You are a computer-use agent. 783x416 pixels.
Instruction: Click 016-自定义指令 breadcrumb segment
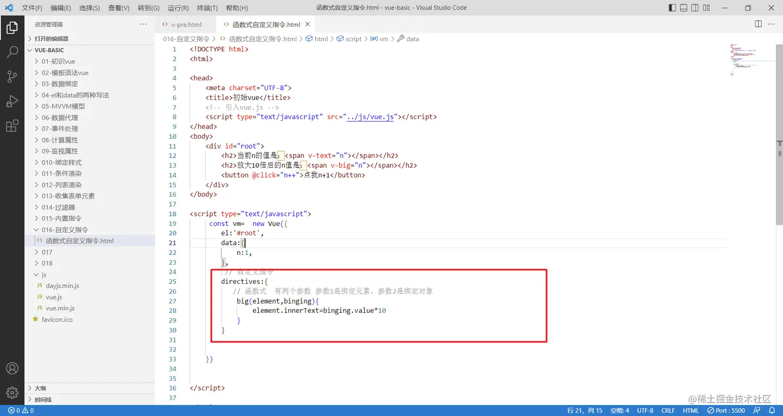186,39
